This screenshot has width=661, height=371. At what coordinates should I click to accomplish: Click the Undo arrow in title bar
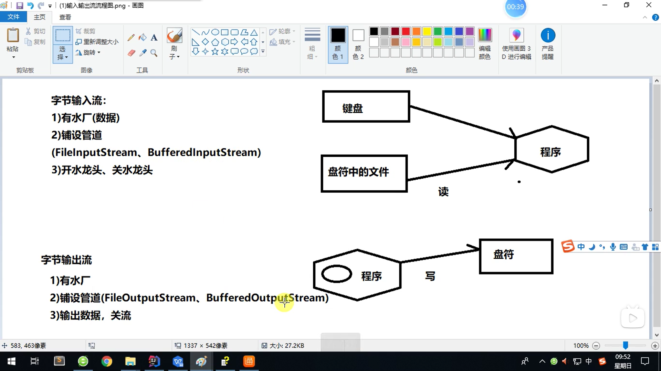[30, 5]
